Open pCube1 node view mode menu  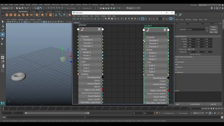click(x=165, y=30)
